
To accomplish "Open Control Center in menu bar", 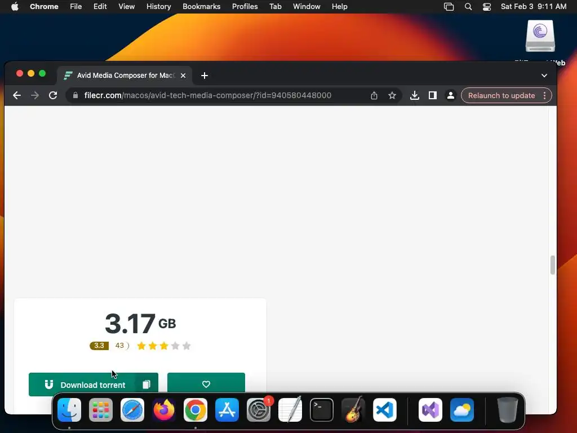I will point(487,6).
